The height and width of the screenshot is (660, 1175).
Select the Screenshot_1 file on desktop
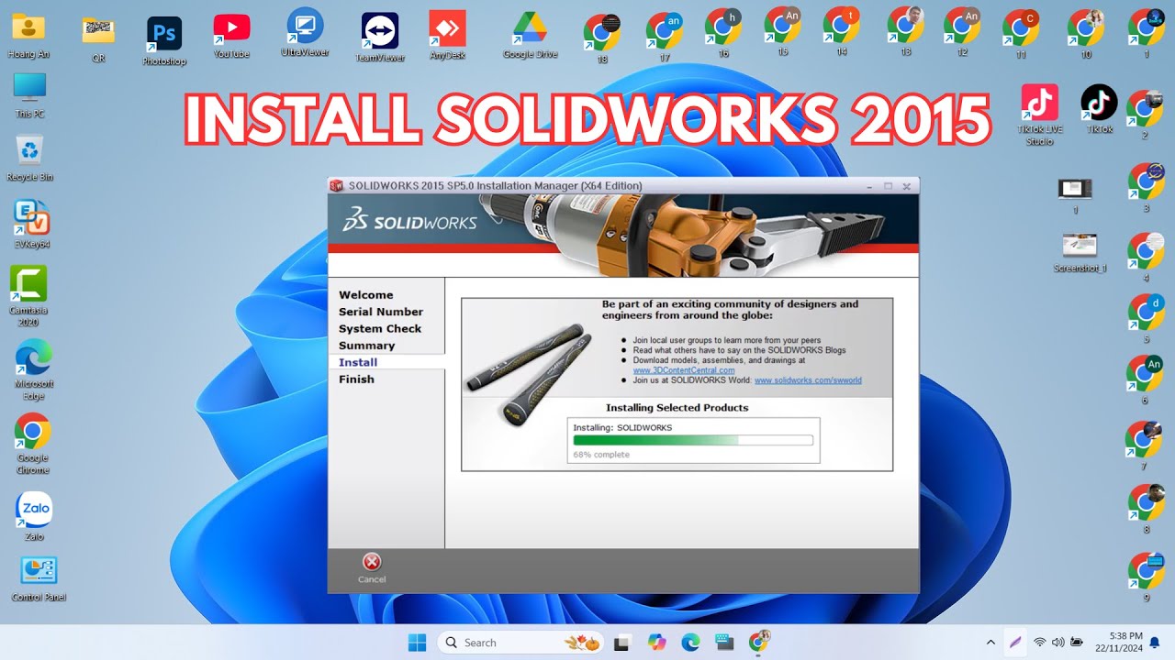point(1080,253)
